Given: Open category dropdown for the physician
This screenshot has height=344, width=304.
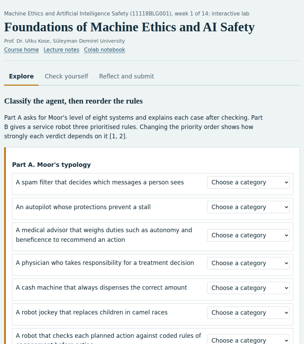Looking at the screenshot, I should click(x=248, y=263).
